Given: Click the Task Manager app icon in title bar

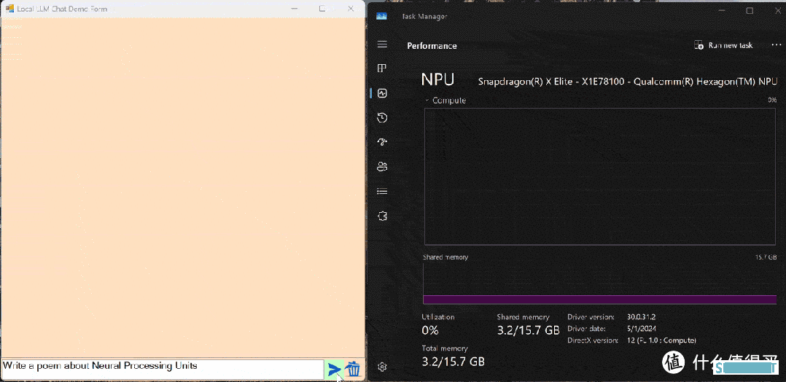Looking at the screenshot, I should [381, 17].
